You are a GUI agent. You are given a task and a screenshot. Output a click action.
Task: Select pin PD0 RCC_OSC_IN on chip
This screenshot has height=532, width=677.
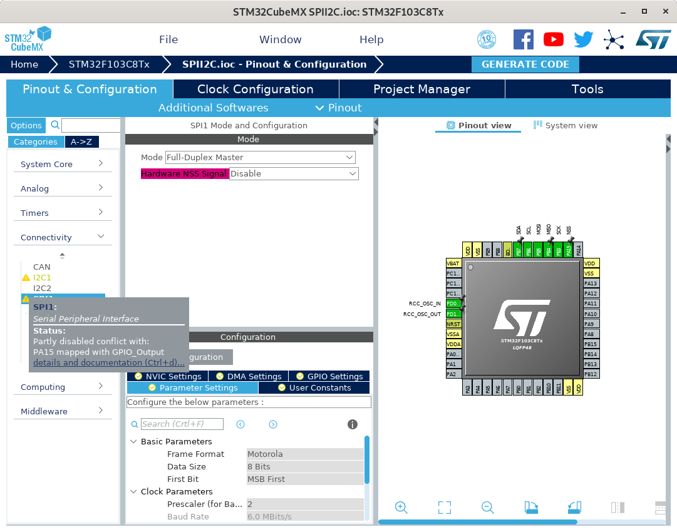pyautogui.click(x=453, y=304)
